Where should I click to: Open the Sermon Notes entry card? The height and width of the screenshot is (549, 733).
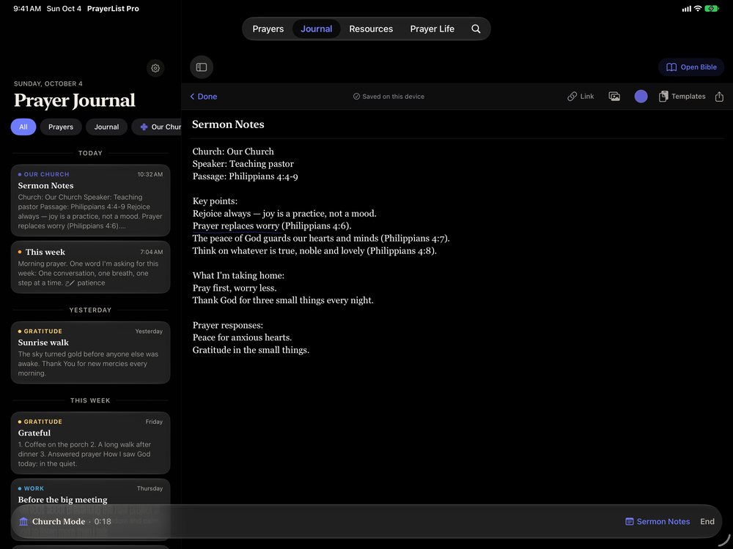point(91,201)
